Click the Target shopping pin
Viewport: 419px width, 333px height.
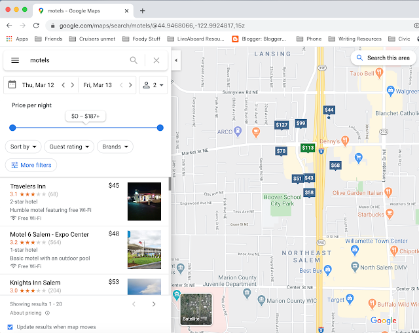point(350,299)
